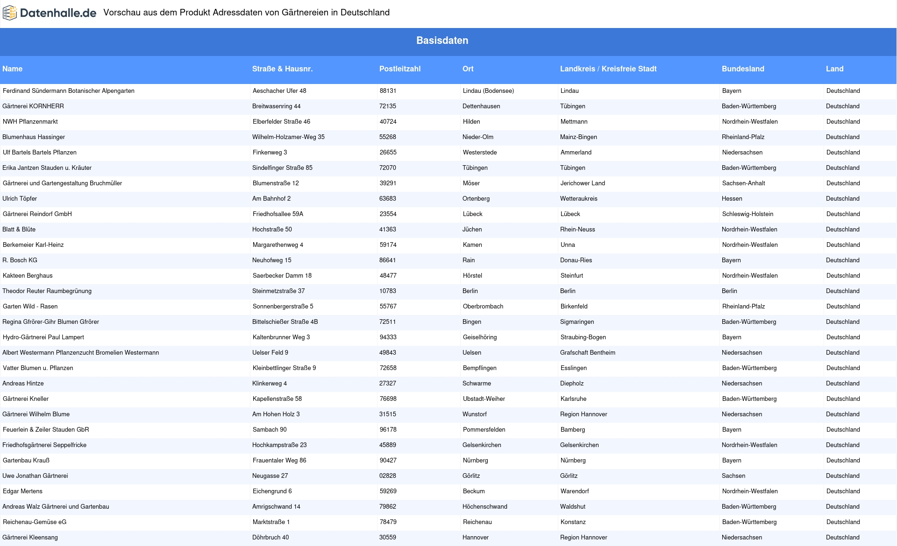
Task: Click postal code 26655
Action: pos(388,152)
